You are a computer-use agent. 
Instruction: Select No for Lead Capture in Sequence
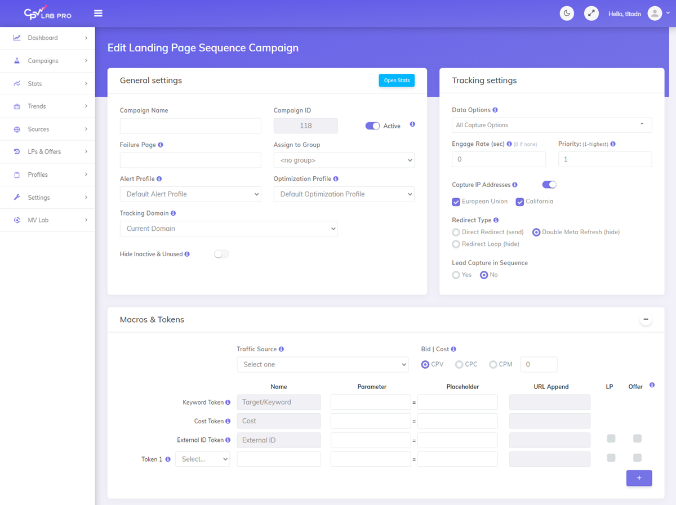click(x=484, y=275)
